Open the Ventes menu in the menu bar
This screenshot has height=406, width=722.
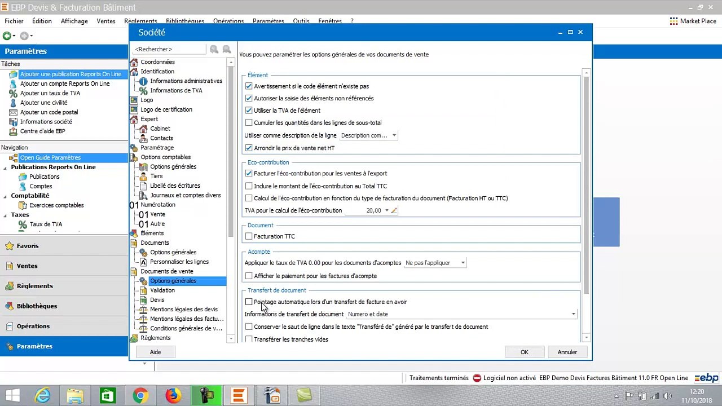106,21
